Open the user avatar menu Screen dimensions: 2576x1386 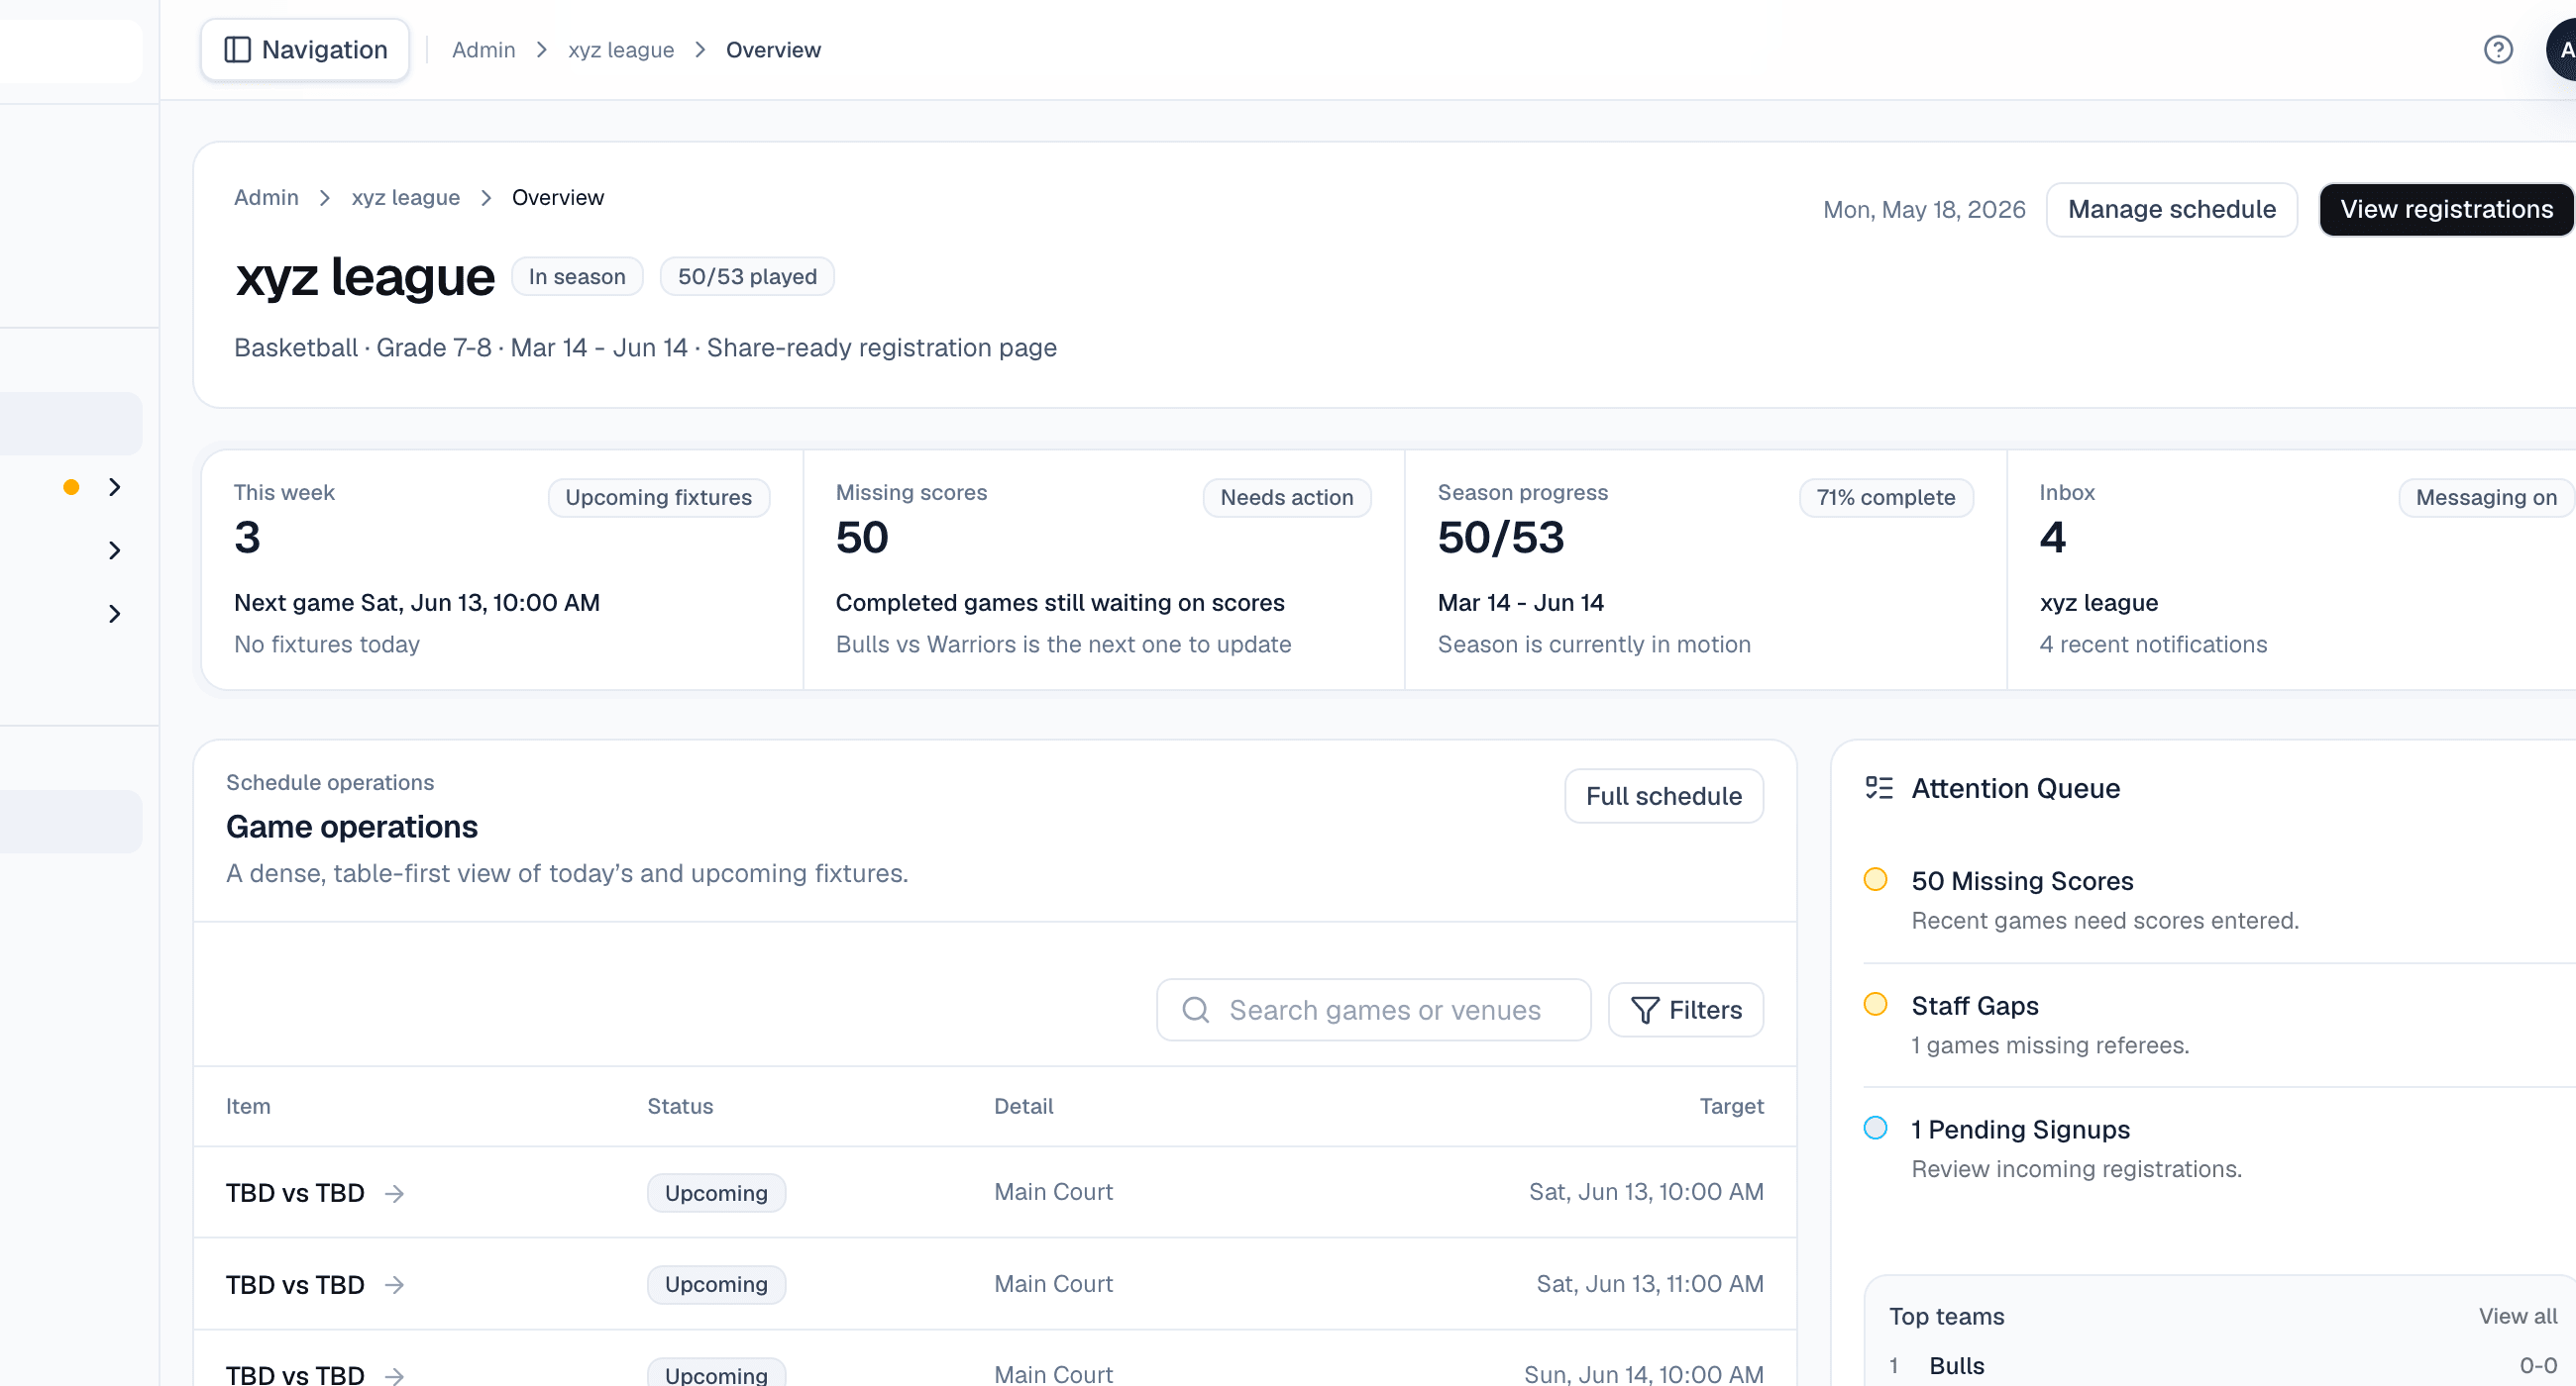tap(2562, 49)
